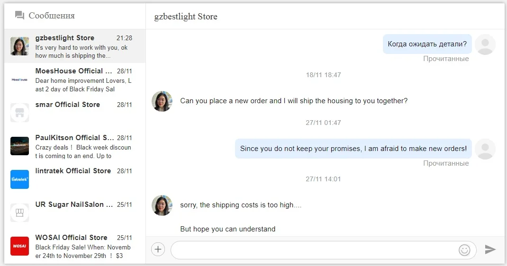Click the plus attachment icon
This screenshot has width=507, height=266.
coord(158,249)
